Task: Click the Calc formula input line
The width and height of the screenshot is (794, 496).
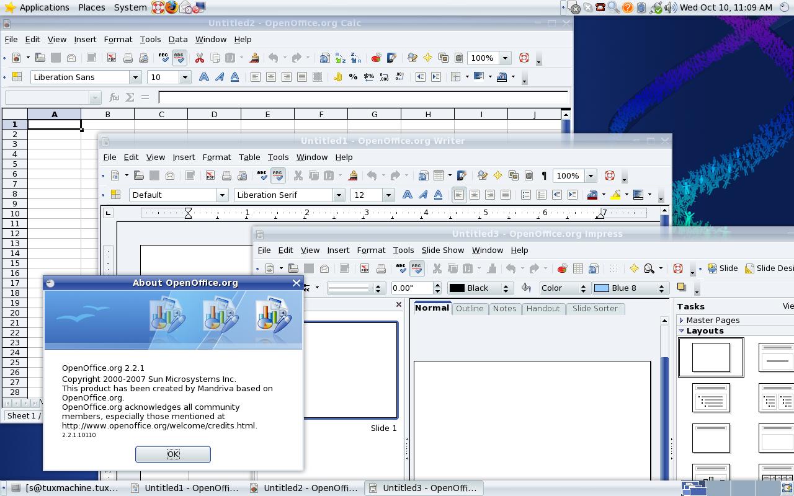Action: coord(364,97)
